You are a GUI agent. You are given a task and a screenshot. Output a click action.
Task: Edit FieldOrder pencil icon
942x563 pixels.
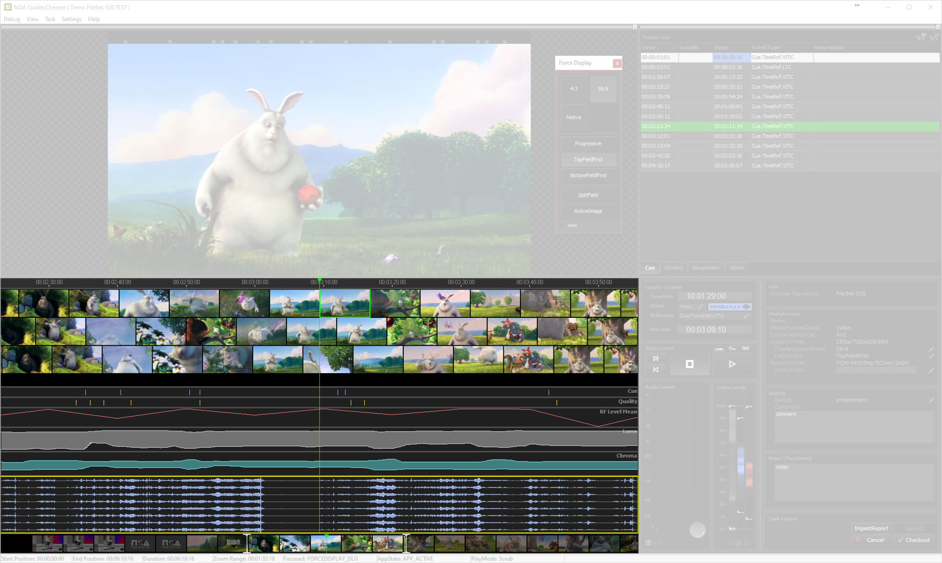(x=931, y=356)
